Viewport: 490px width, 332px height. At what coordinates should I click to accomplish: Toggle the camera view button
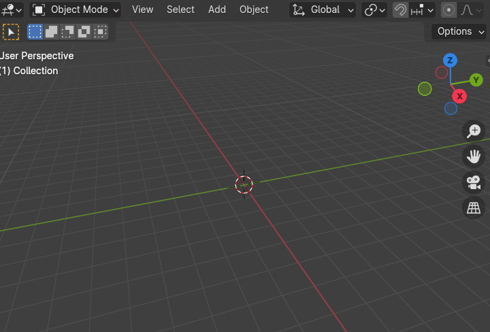(474, 182)
